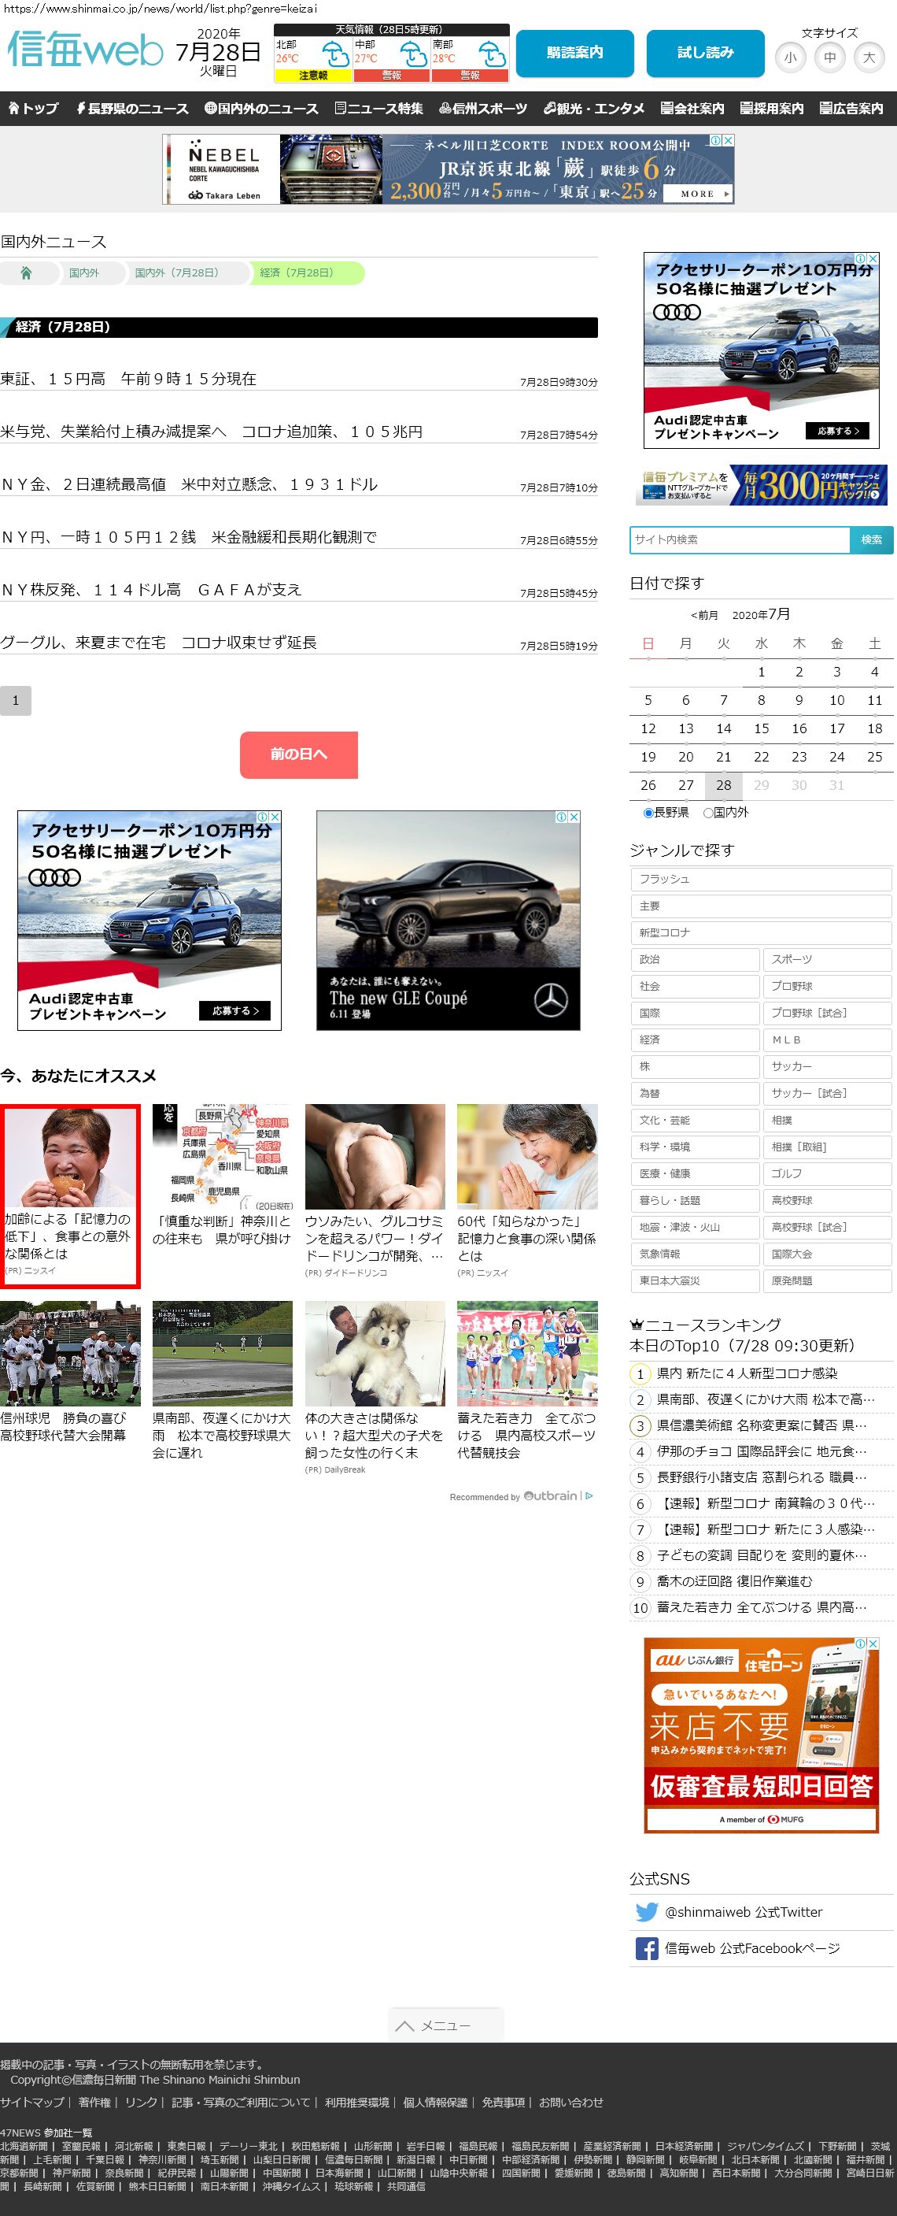Image resolution: width=897 pixels, height=2216 pixels.
Task: Open the official Twitter icon link
Action: (x=646, y=1911)
